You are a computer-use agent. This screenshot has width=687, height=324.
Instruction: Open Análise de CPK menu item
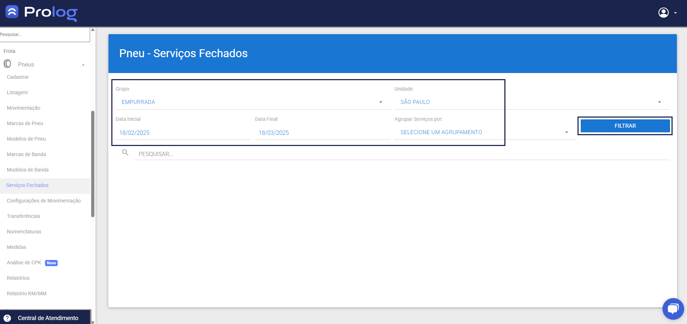click(x=24, y=263)
